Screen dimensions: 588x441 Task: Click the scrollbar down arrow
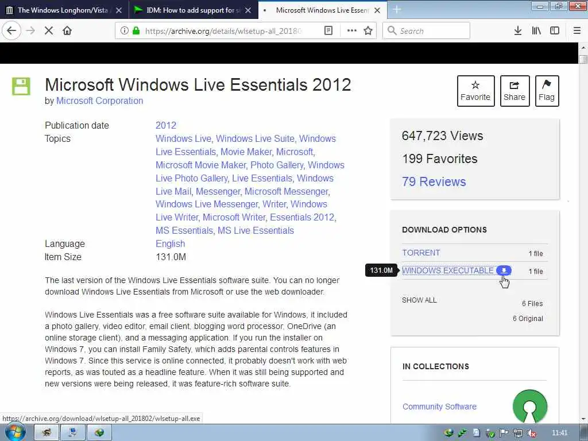(x=583, y=419)
